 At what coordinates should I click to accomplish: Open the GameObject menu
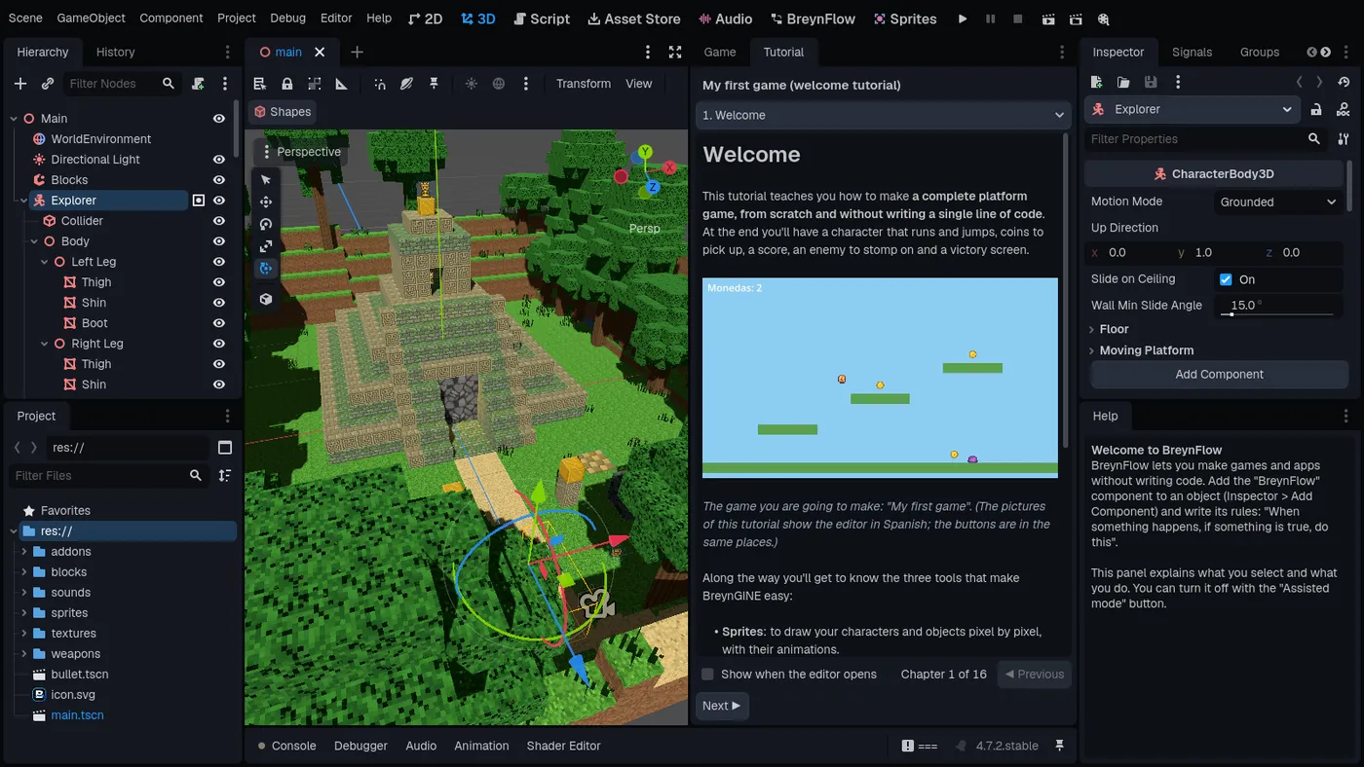[x=91, y=18]
